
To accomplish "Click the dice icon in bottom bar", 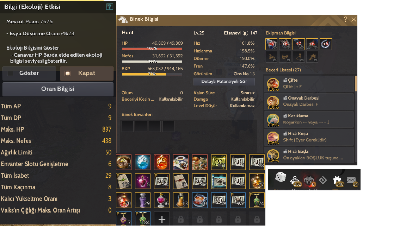I will pos(281,177).
